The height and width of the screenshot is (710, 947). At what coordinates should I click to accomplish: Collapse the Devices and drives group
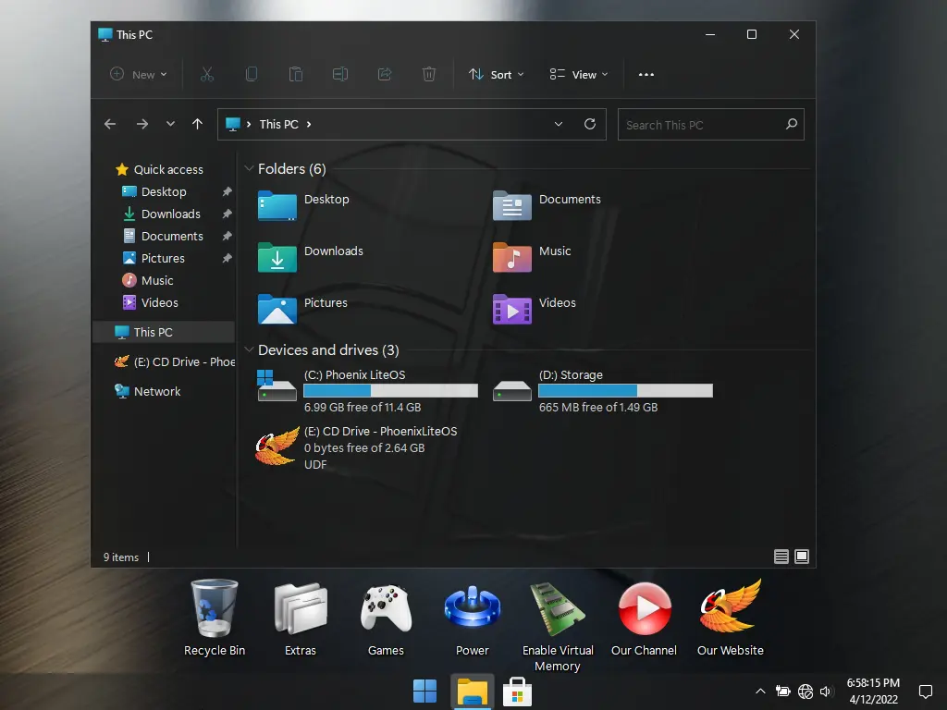click(x=248, y=349)
